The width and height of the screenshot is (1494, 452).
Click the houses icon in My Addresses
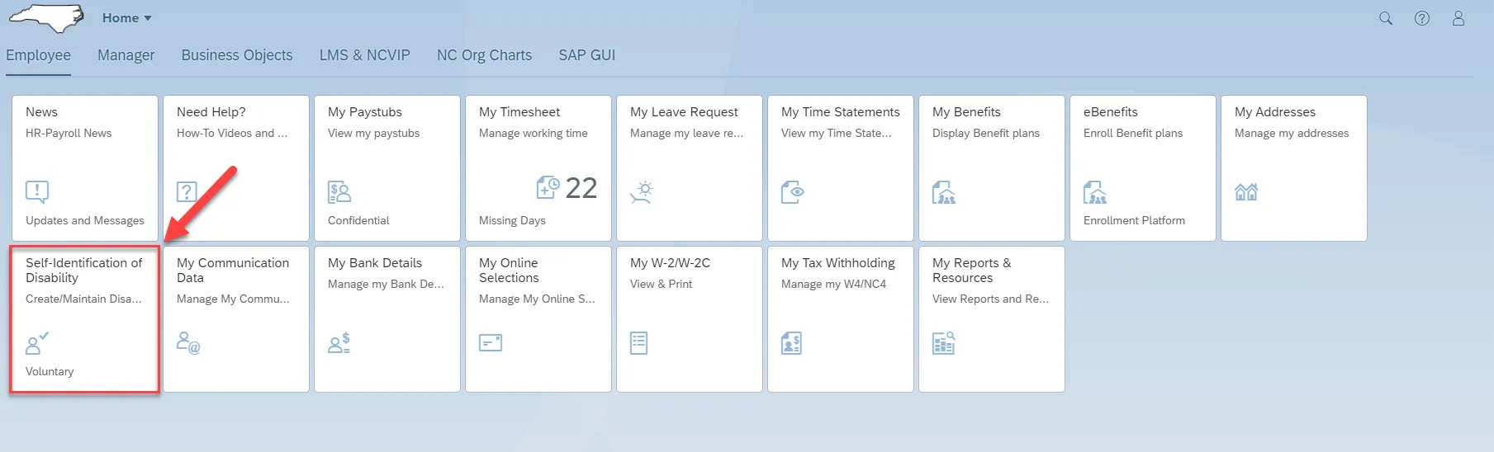(1246, 192)
